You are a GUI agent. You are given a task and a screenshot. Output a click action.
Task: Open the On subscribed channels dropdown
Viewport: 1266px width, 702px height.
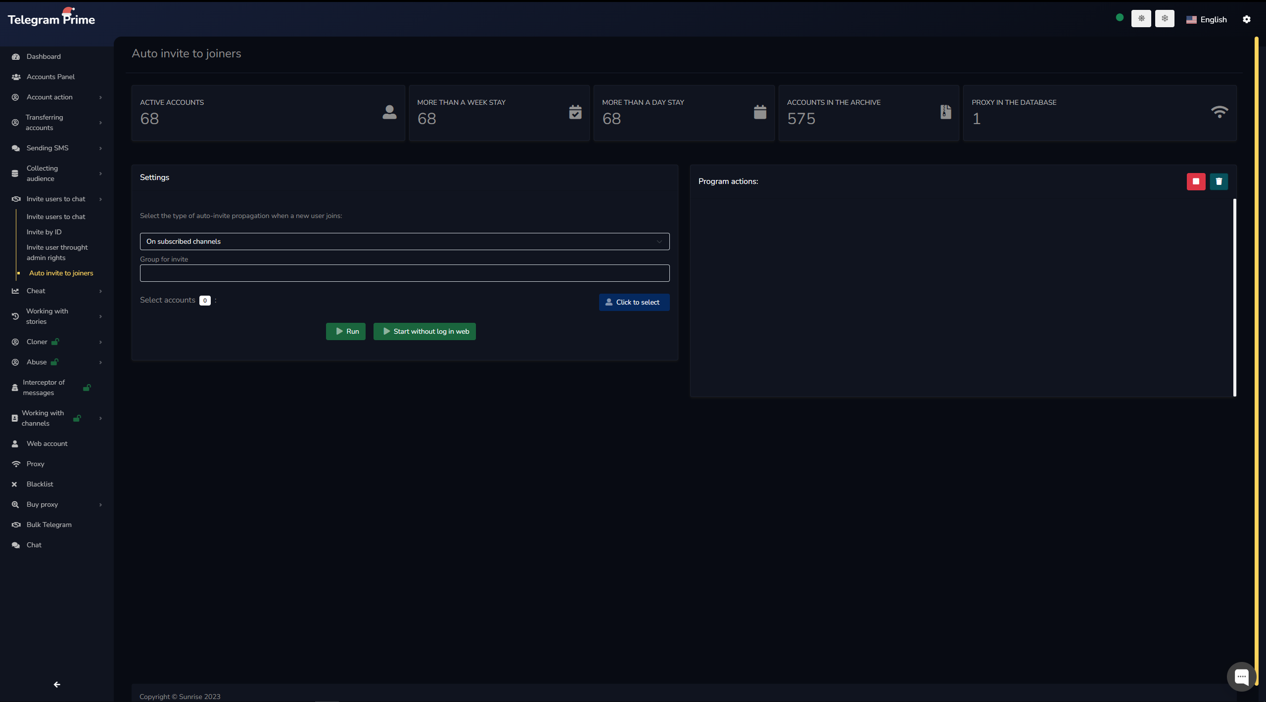pyautogui.click(x=404, y=241)
